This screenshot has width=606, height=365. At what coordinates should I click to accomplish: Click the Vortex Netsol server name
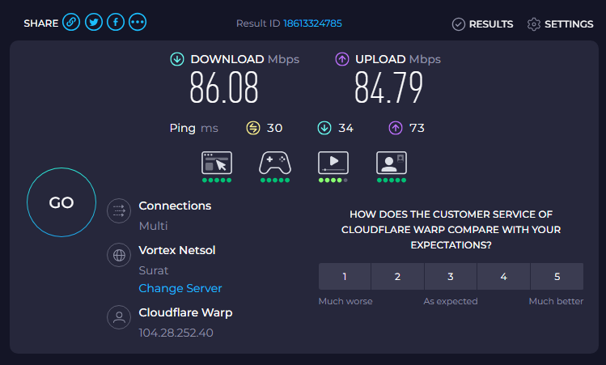[x=177, y=250]
